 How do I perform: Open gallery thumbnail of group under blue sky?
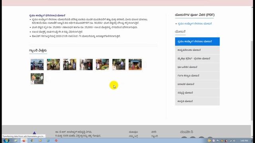pos(37,64)
